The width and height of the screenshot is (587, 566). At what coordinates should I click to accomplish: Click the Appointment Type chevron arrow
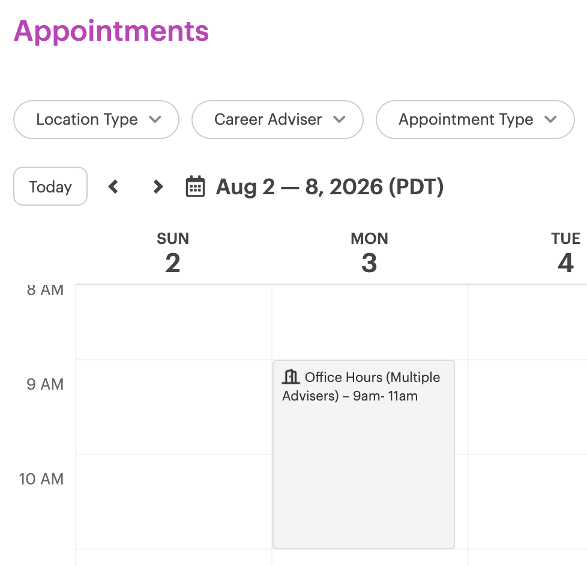click(550, 119)
